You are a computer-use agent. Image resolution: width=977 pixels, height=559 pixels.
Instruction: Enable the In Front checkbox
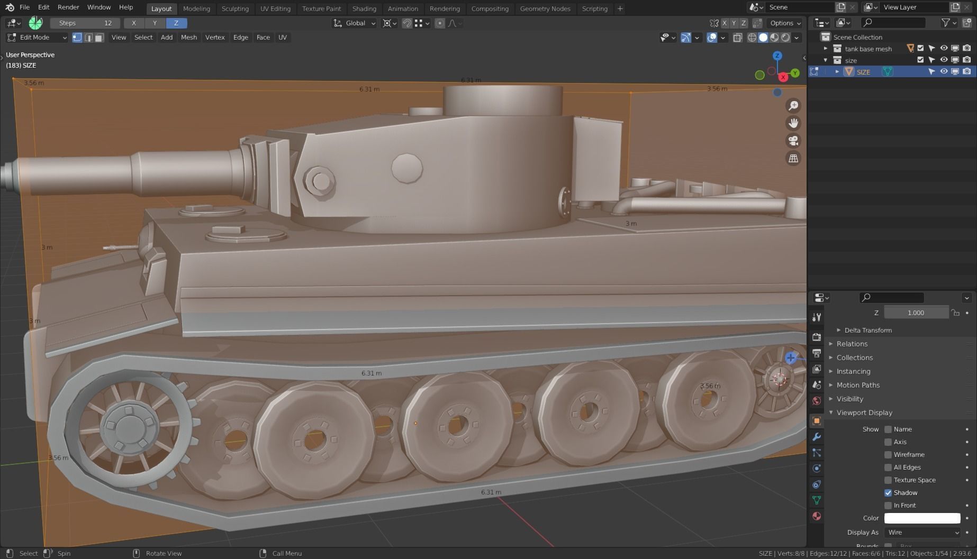coord(888,506)
